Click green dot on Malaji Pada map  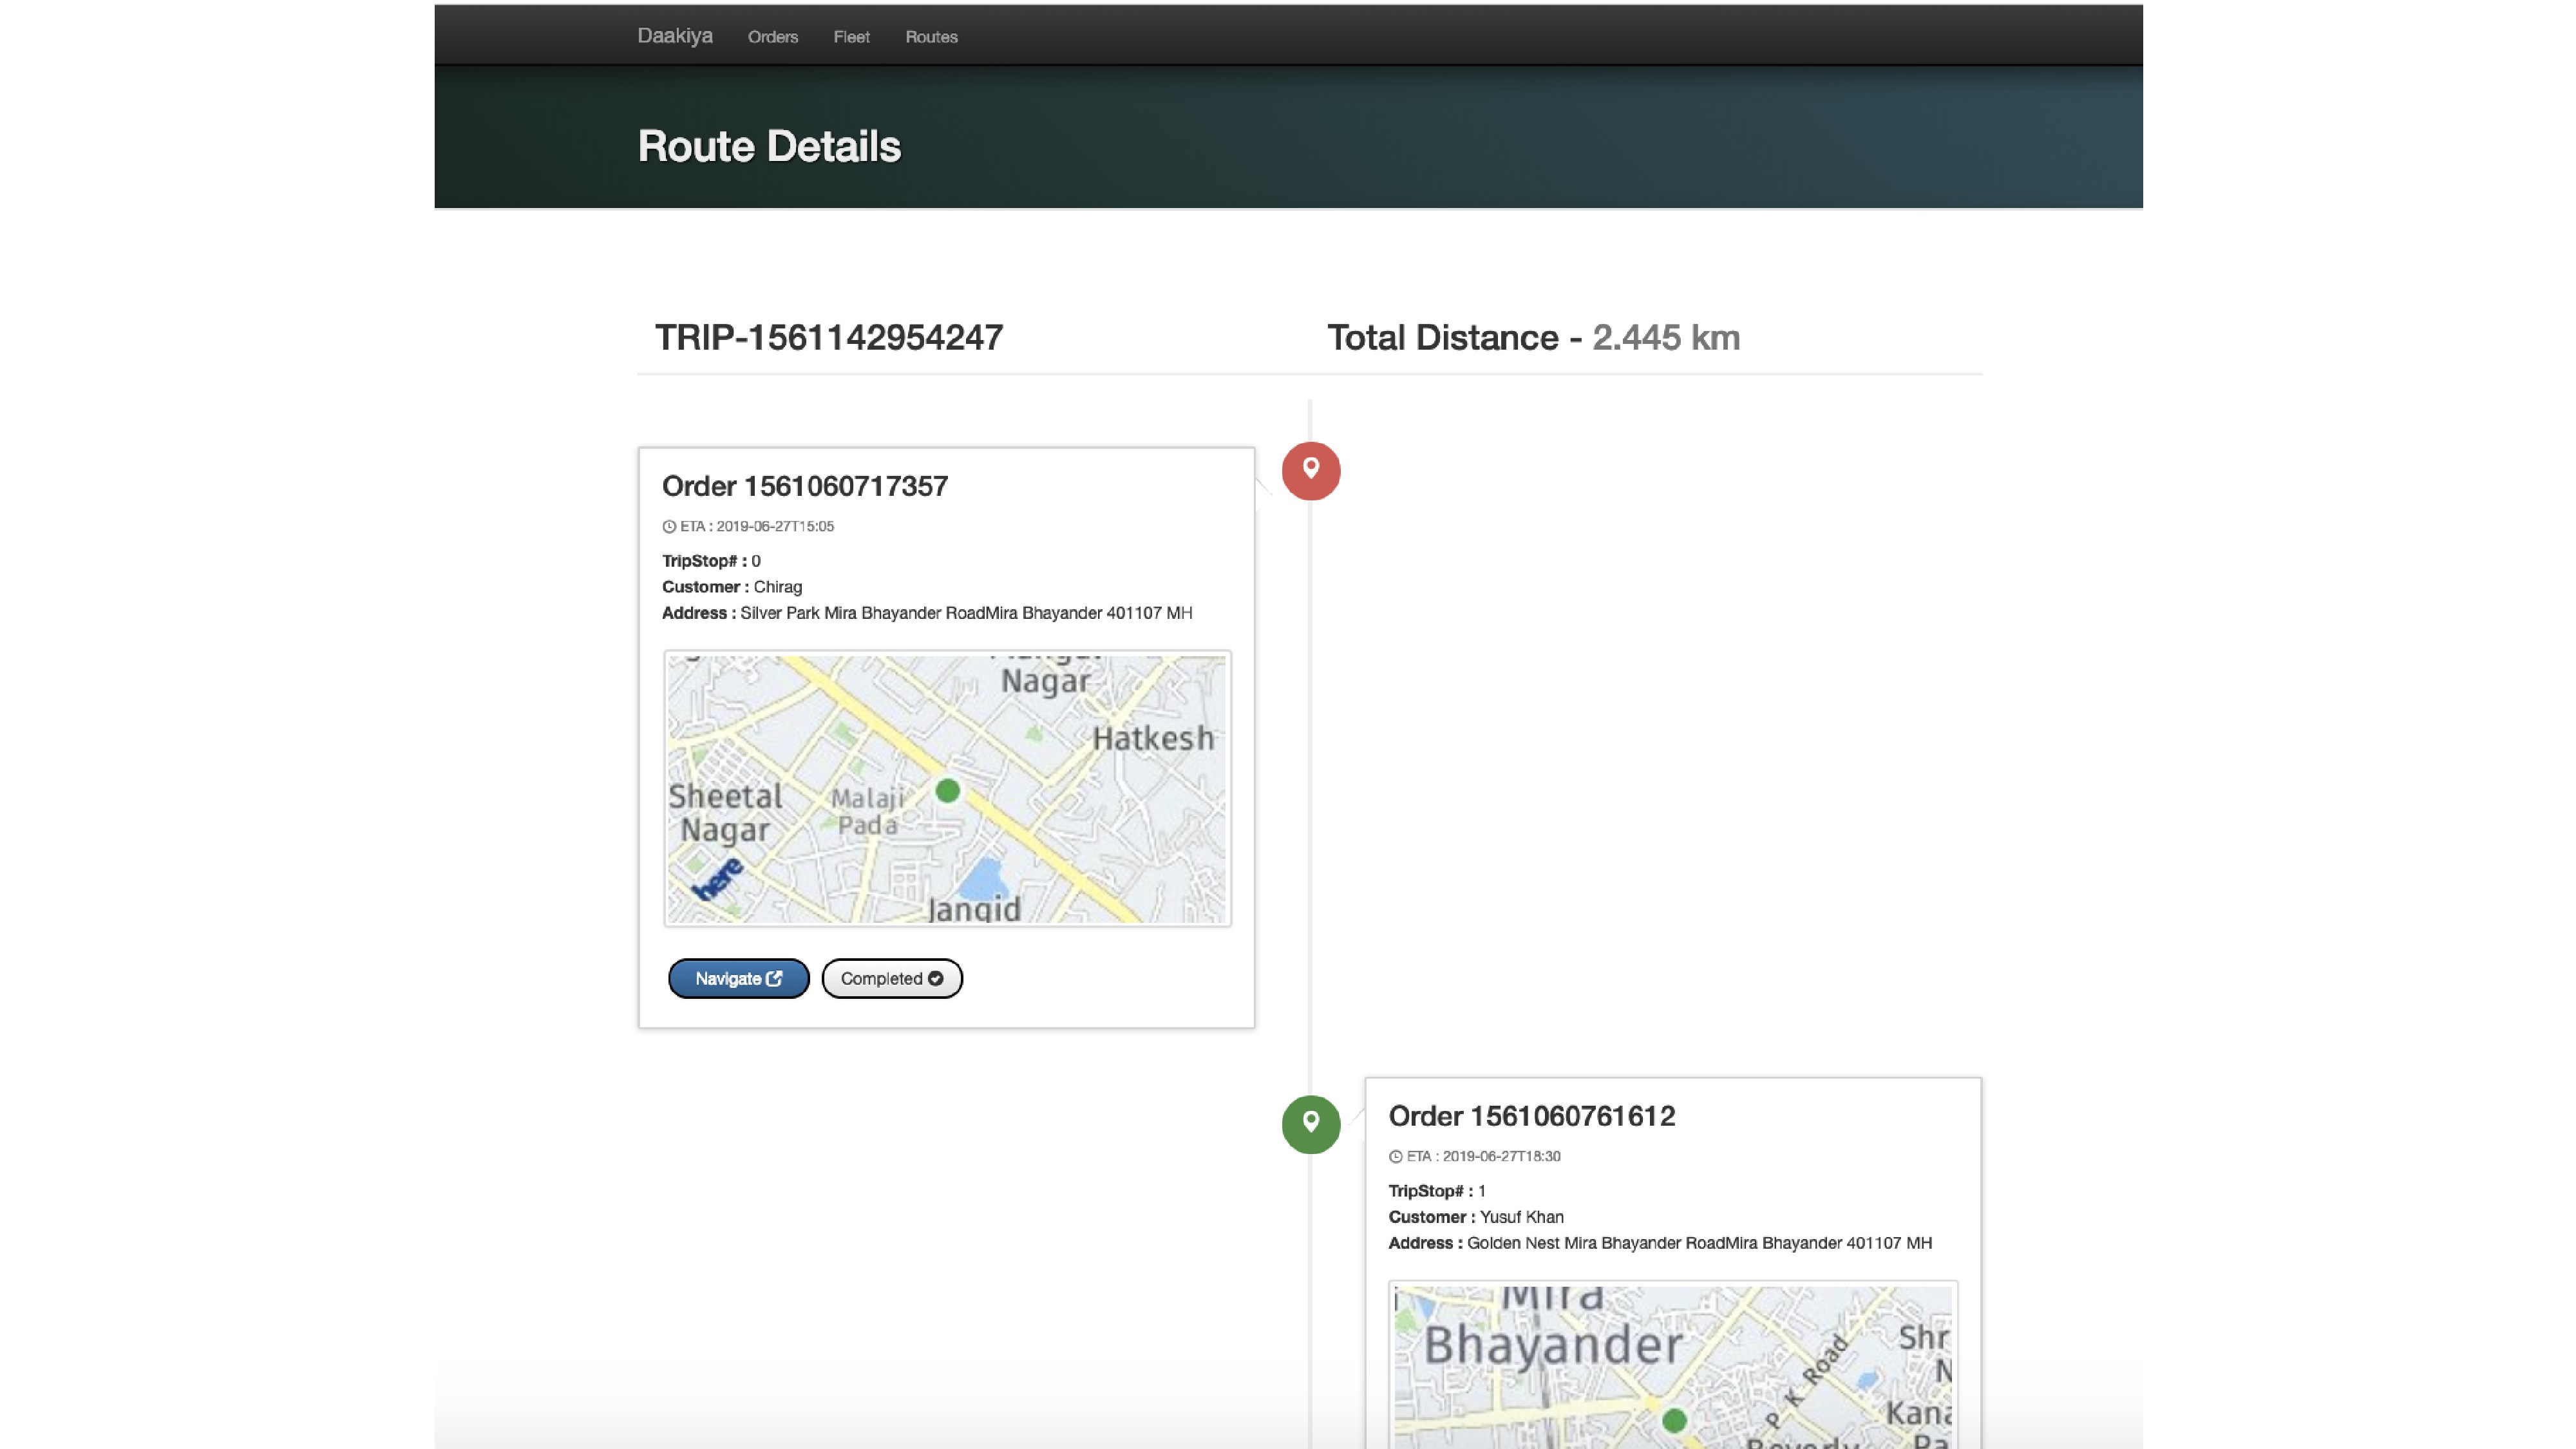[947, 791]
